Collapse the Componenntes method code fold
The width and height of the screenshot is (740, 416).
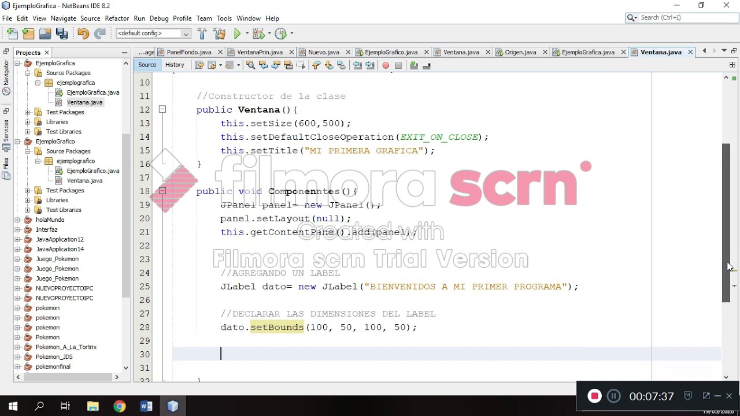162,191
